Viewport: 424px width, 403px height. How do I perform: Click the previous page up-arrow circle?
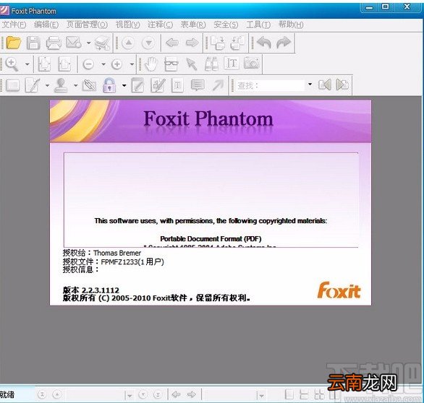click(129, 43)
